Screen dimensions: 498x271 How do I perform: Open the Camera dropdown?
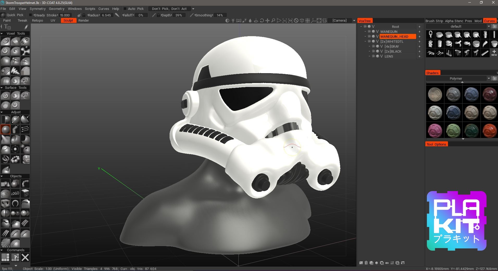pos(354,21)
